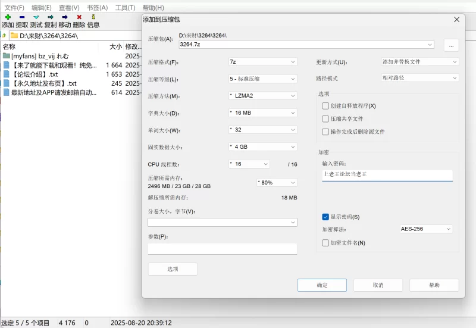Click the archive name field 3264.7z
476x328 pixels.
(x=306, y=44)
